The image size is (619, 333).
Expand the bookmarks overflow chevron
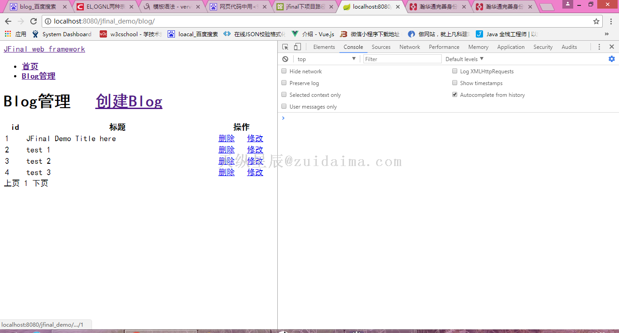[607, 34]
